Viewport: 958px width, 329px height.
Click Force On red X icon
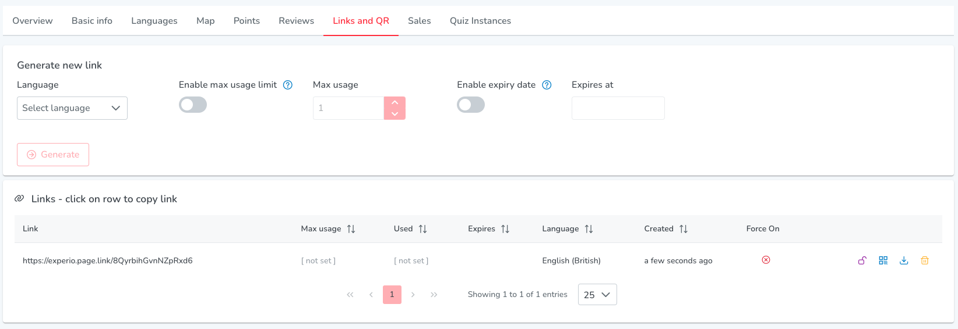[766, 260]
